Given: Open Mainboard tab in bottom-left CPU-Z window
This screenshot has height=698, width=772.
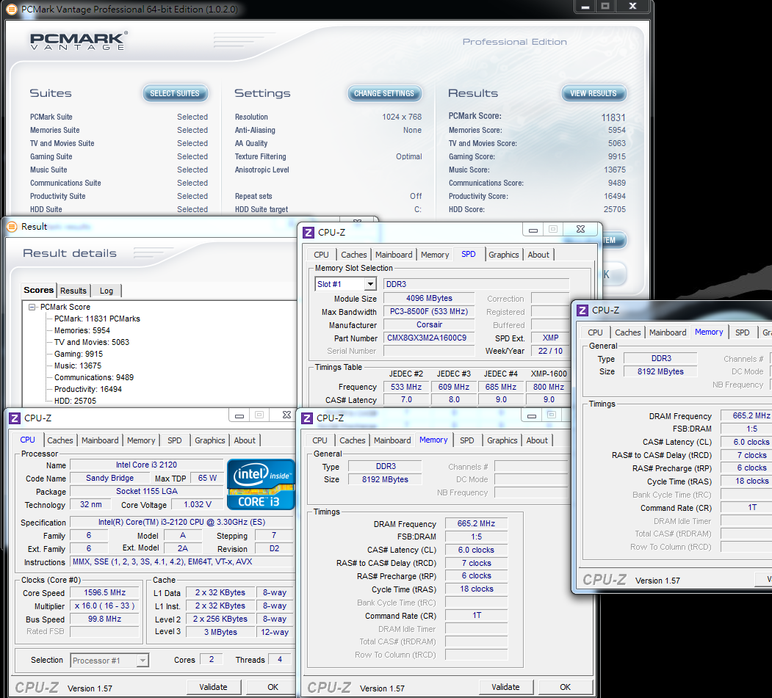Looking at the screenshot, I should coord(100,440).
